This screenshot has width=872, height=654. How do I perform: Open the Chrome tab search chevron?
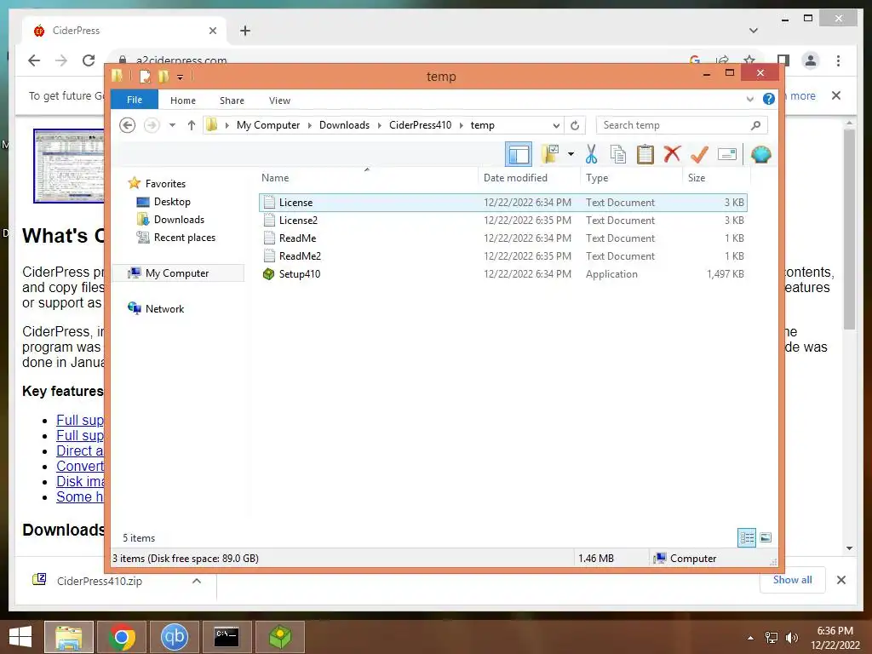(x=754, y=31)
